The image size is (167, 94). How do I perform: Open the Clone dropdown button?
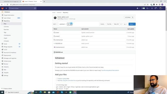(132, 24)
